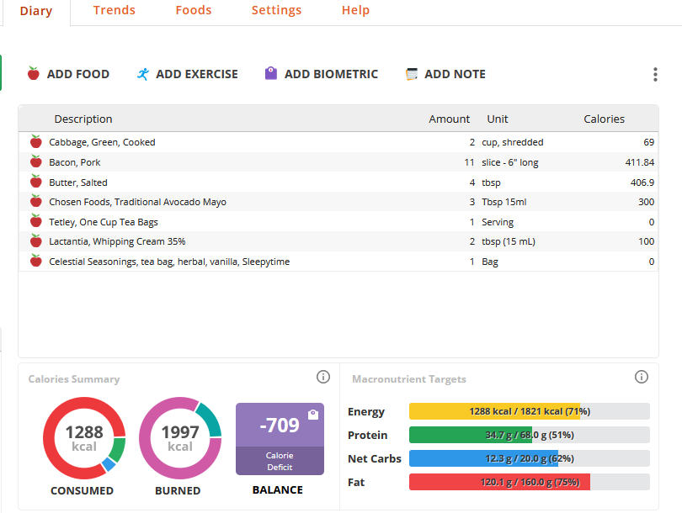Select the Butter, Salted entry
682x513 pixels.
(x=338, y=182)
